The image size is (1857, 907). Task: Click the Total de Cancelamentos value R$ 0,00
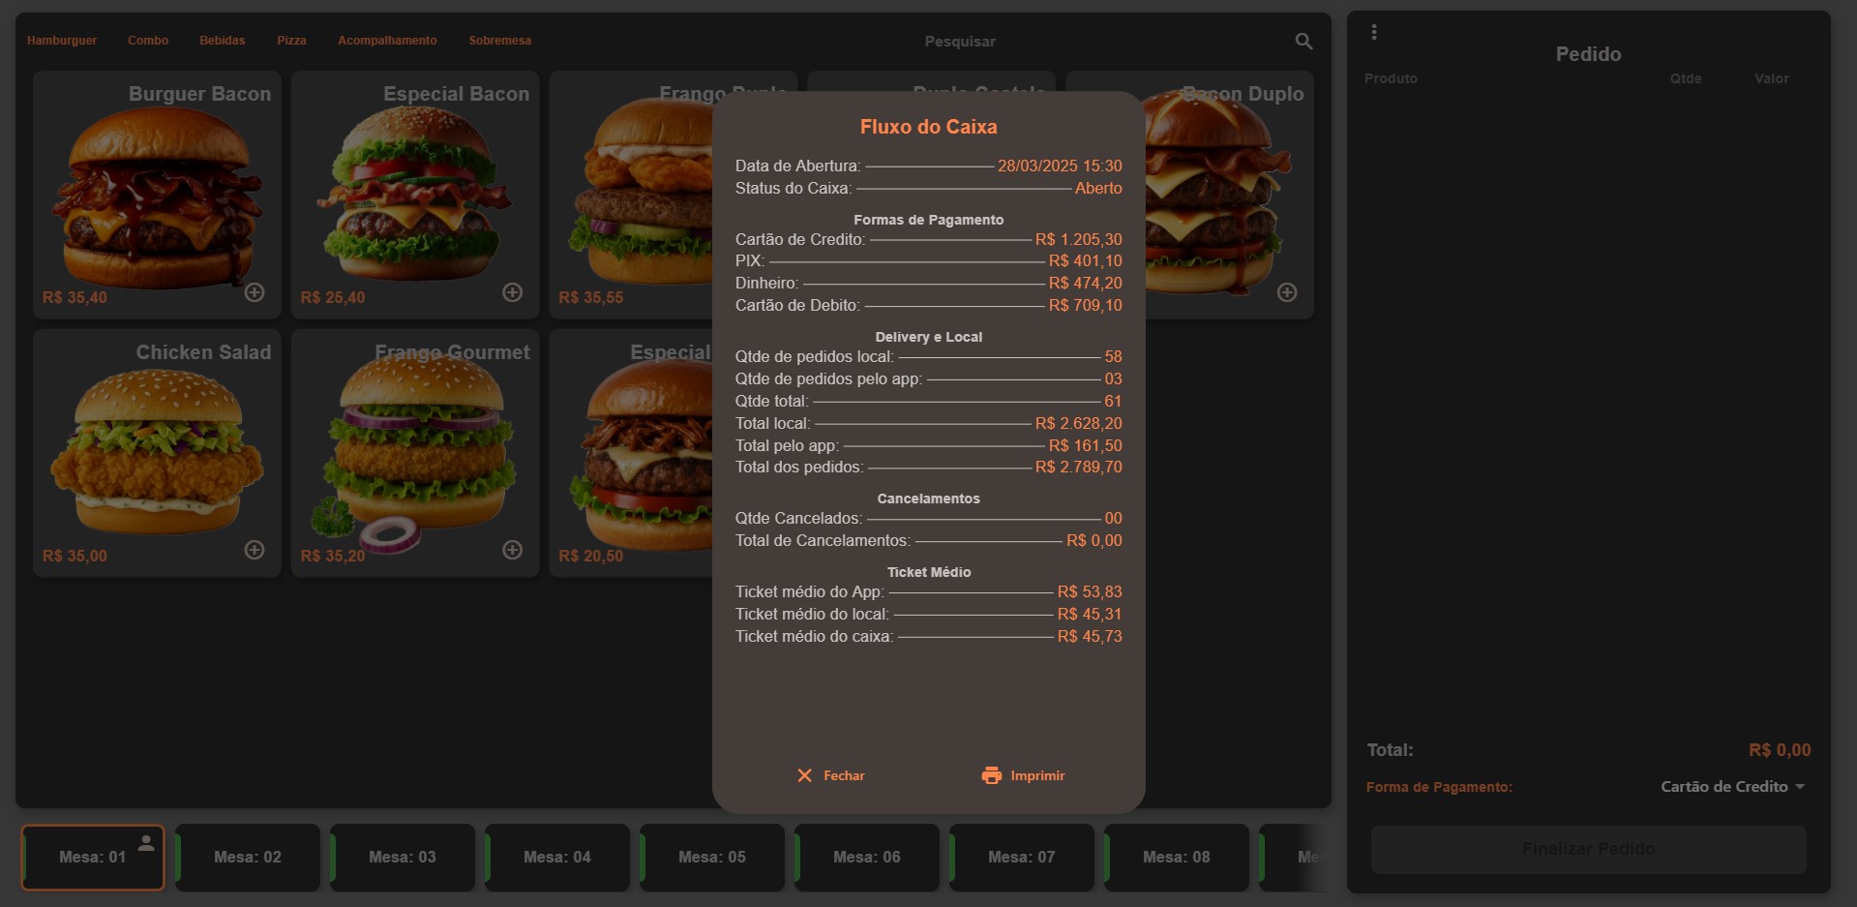click(x=1094, y=540)
